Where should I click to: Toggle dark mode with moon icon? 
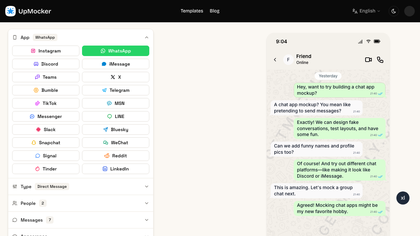[393, 11]
